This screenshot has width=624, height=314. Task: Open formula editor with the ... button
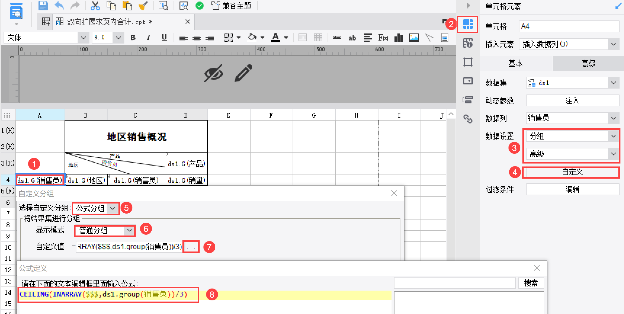[x=191, y=247]
